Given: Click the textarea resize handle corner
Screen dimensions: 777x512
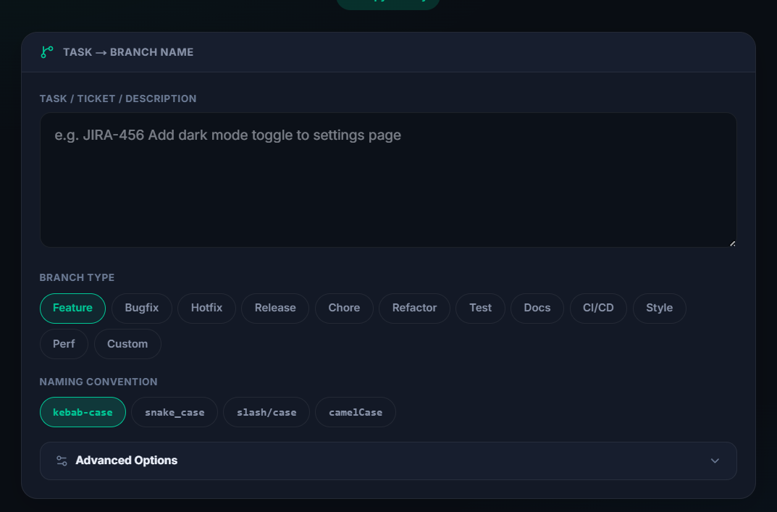Looking at the screenshot, I should pos(732,243).
